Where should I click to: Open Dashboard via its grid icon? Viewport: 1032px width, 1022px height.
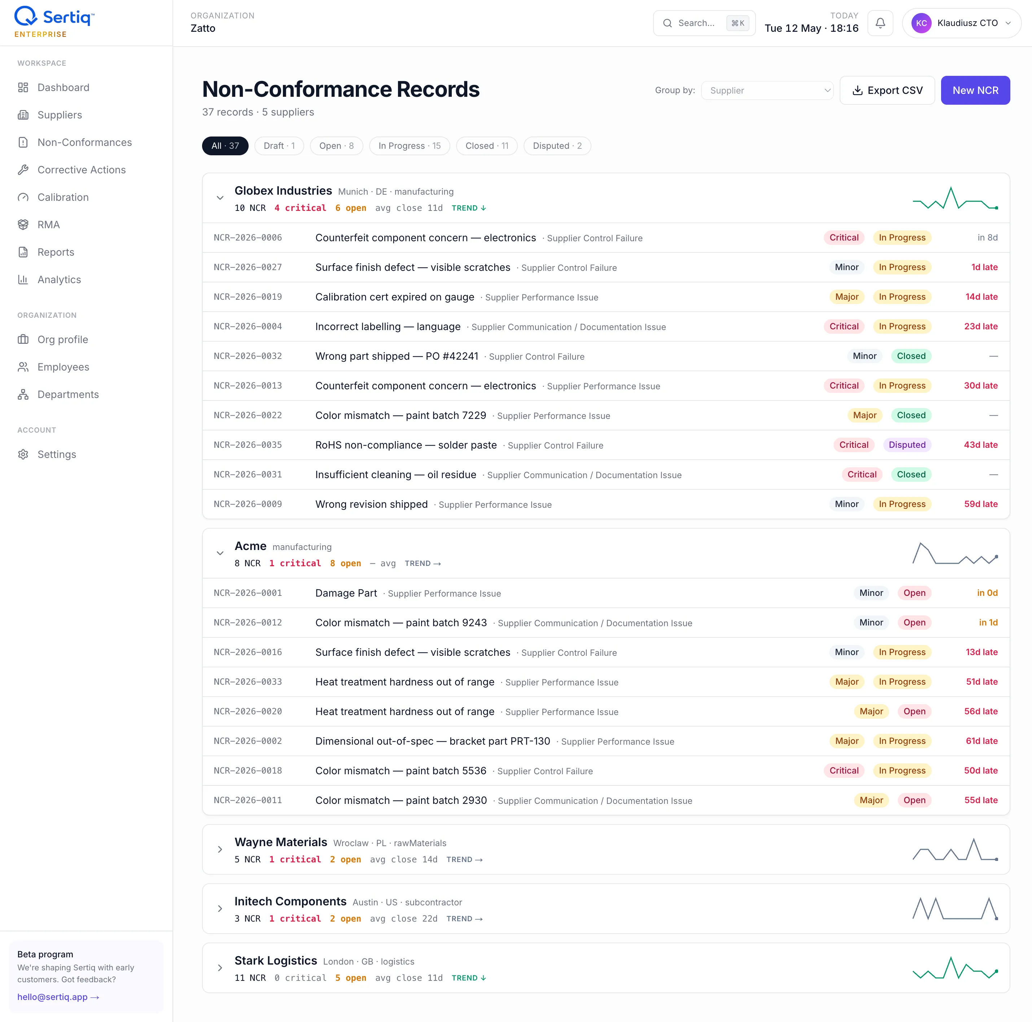click(x=23, y=87)
